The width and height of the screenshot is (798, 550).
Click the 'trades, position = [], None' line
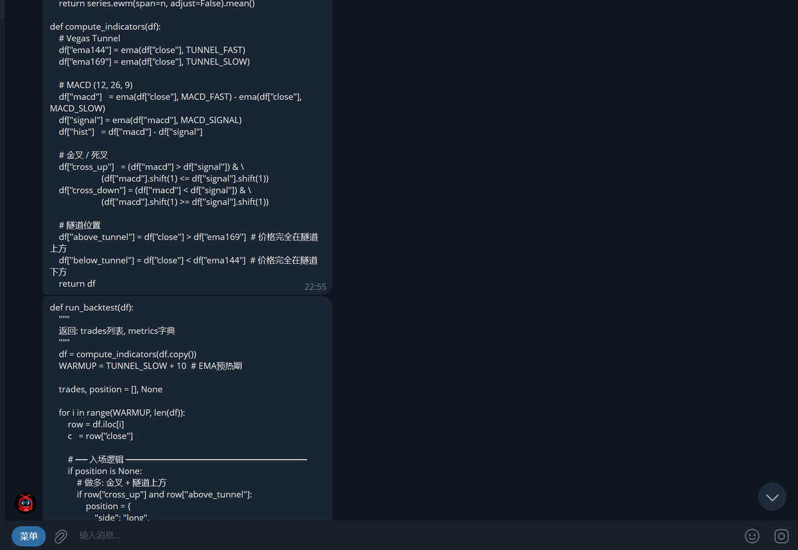click(110, 389)
